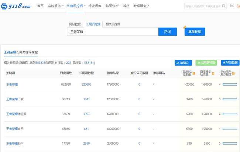Open 活动 in the navigation
240x152 pixels.
(126, 6)
